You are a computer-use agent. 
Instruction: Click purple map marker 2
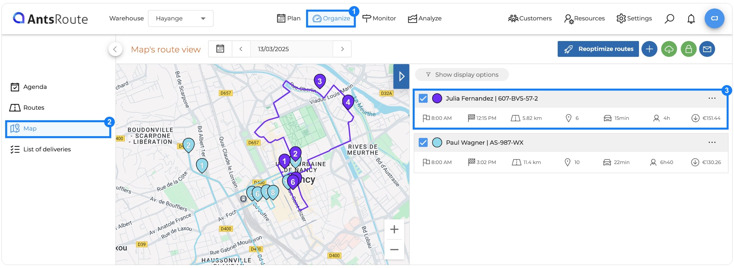click(x=295, y=153)
